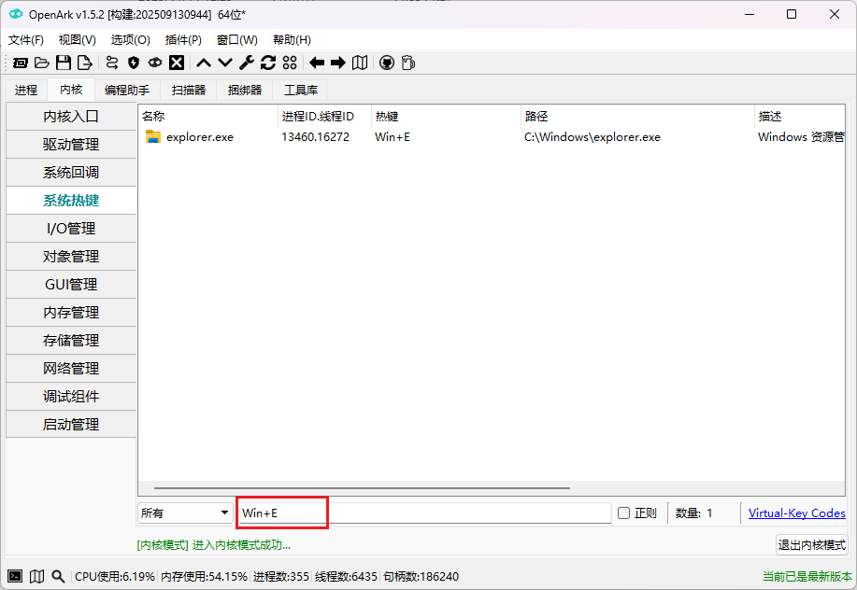Enable the 正则 regex checkbox
857x590 pixels.
[623, 513]
